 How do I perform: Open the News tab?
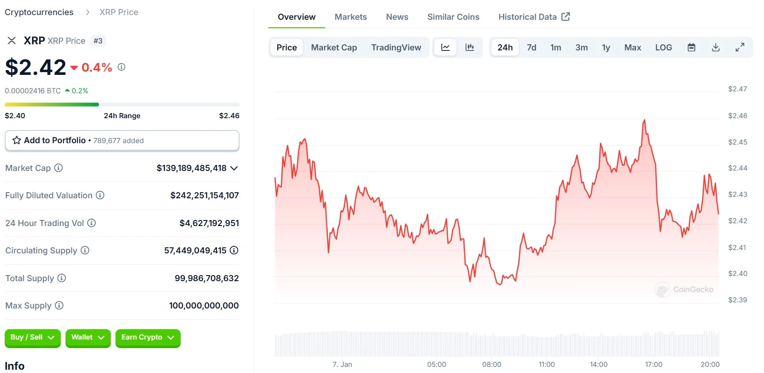397,17
